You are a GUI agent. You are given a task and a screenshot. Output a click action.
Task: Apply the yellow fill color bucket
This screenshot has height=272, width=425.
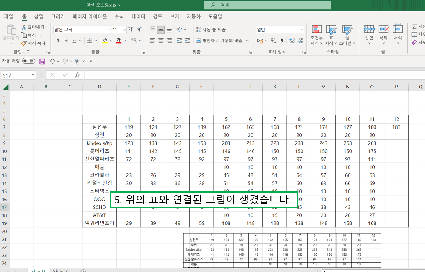tap(105, 41)
